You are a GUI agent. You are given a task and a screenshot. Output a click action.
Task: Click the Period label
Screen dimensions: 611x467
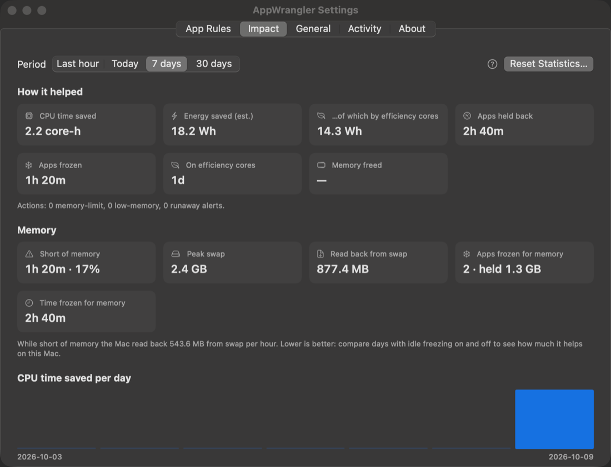pos(32,64)
